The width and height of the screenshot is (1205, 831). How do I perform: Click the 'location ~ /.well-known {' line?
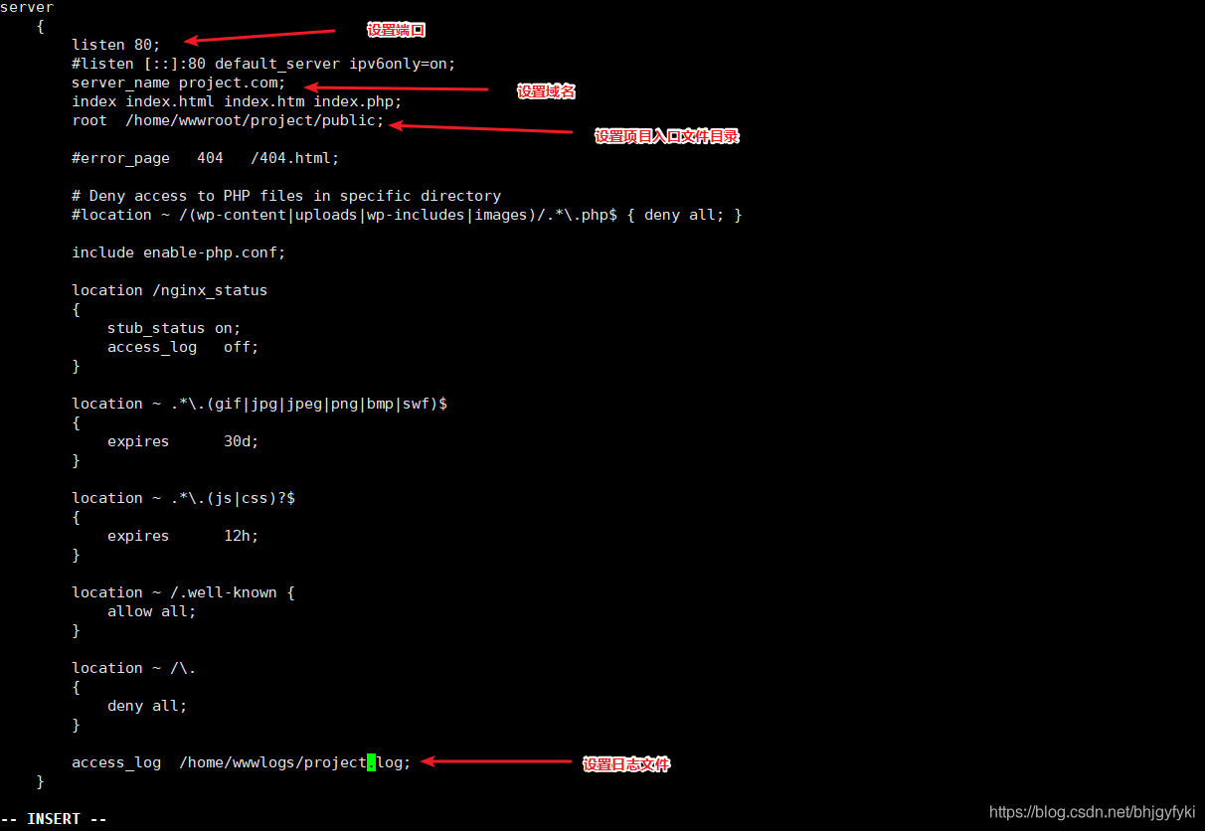click(183, 592)
